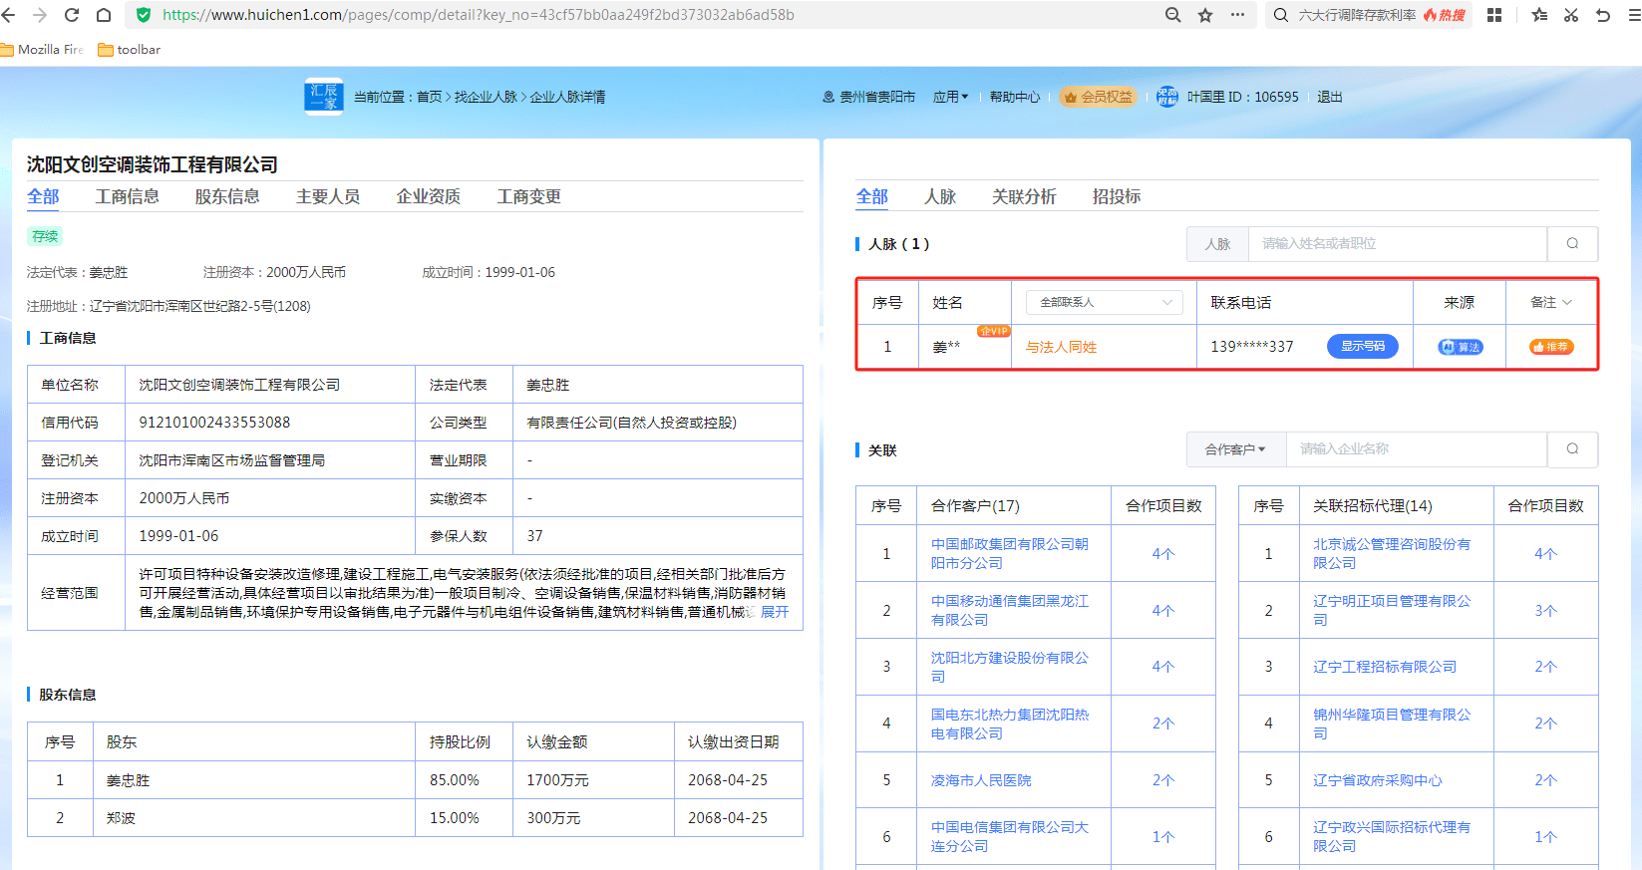Bookmark this page with star icon
The width and height of the screenshot is (1642, 870).
pyautogui.click(x=1205, y=15)
